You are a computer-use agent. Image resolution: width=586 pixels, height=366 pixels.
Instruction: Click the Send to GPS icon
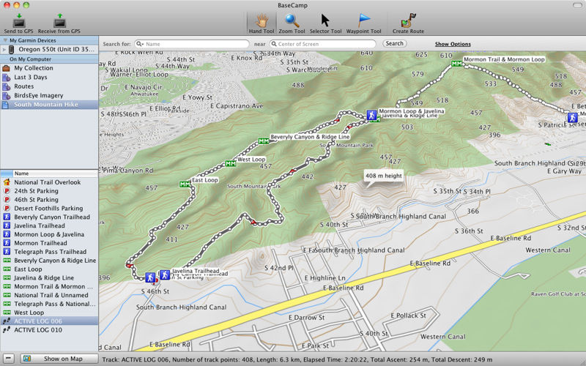click(19, 21)
